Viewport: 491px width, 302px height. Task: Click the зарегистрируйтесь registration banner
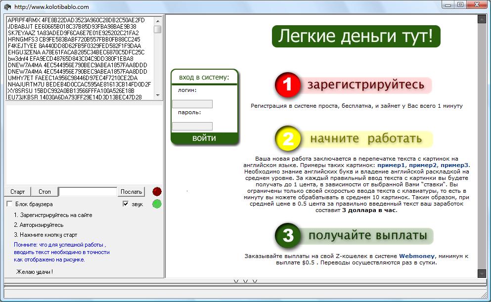365,85
